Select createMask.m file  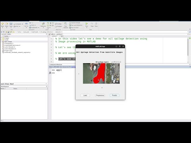point(9,43)
